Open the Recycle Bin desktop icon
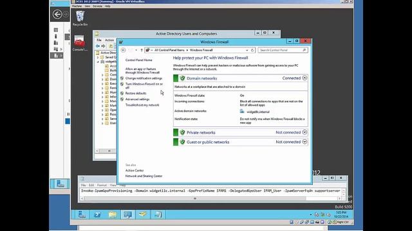Viewport: 412px width, 231px height. click(x=80, y=18)
